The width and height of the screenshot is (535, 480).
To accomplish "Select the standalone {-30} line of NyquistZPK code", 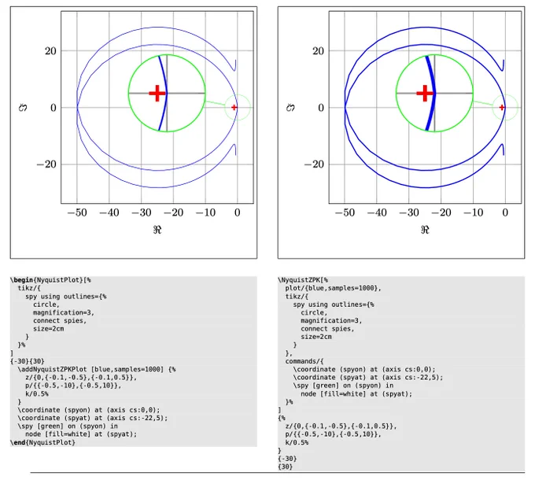I will click(288, 459).
